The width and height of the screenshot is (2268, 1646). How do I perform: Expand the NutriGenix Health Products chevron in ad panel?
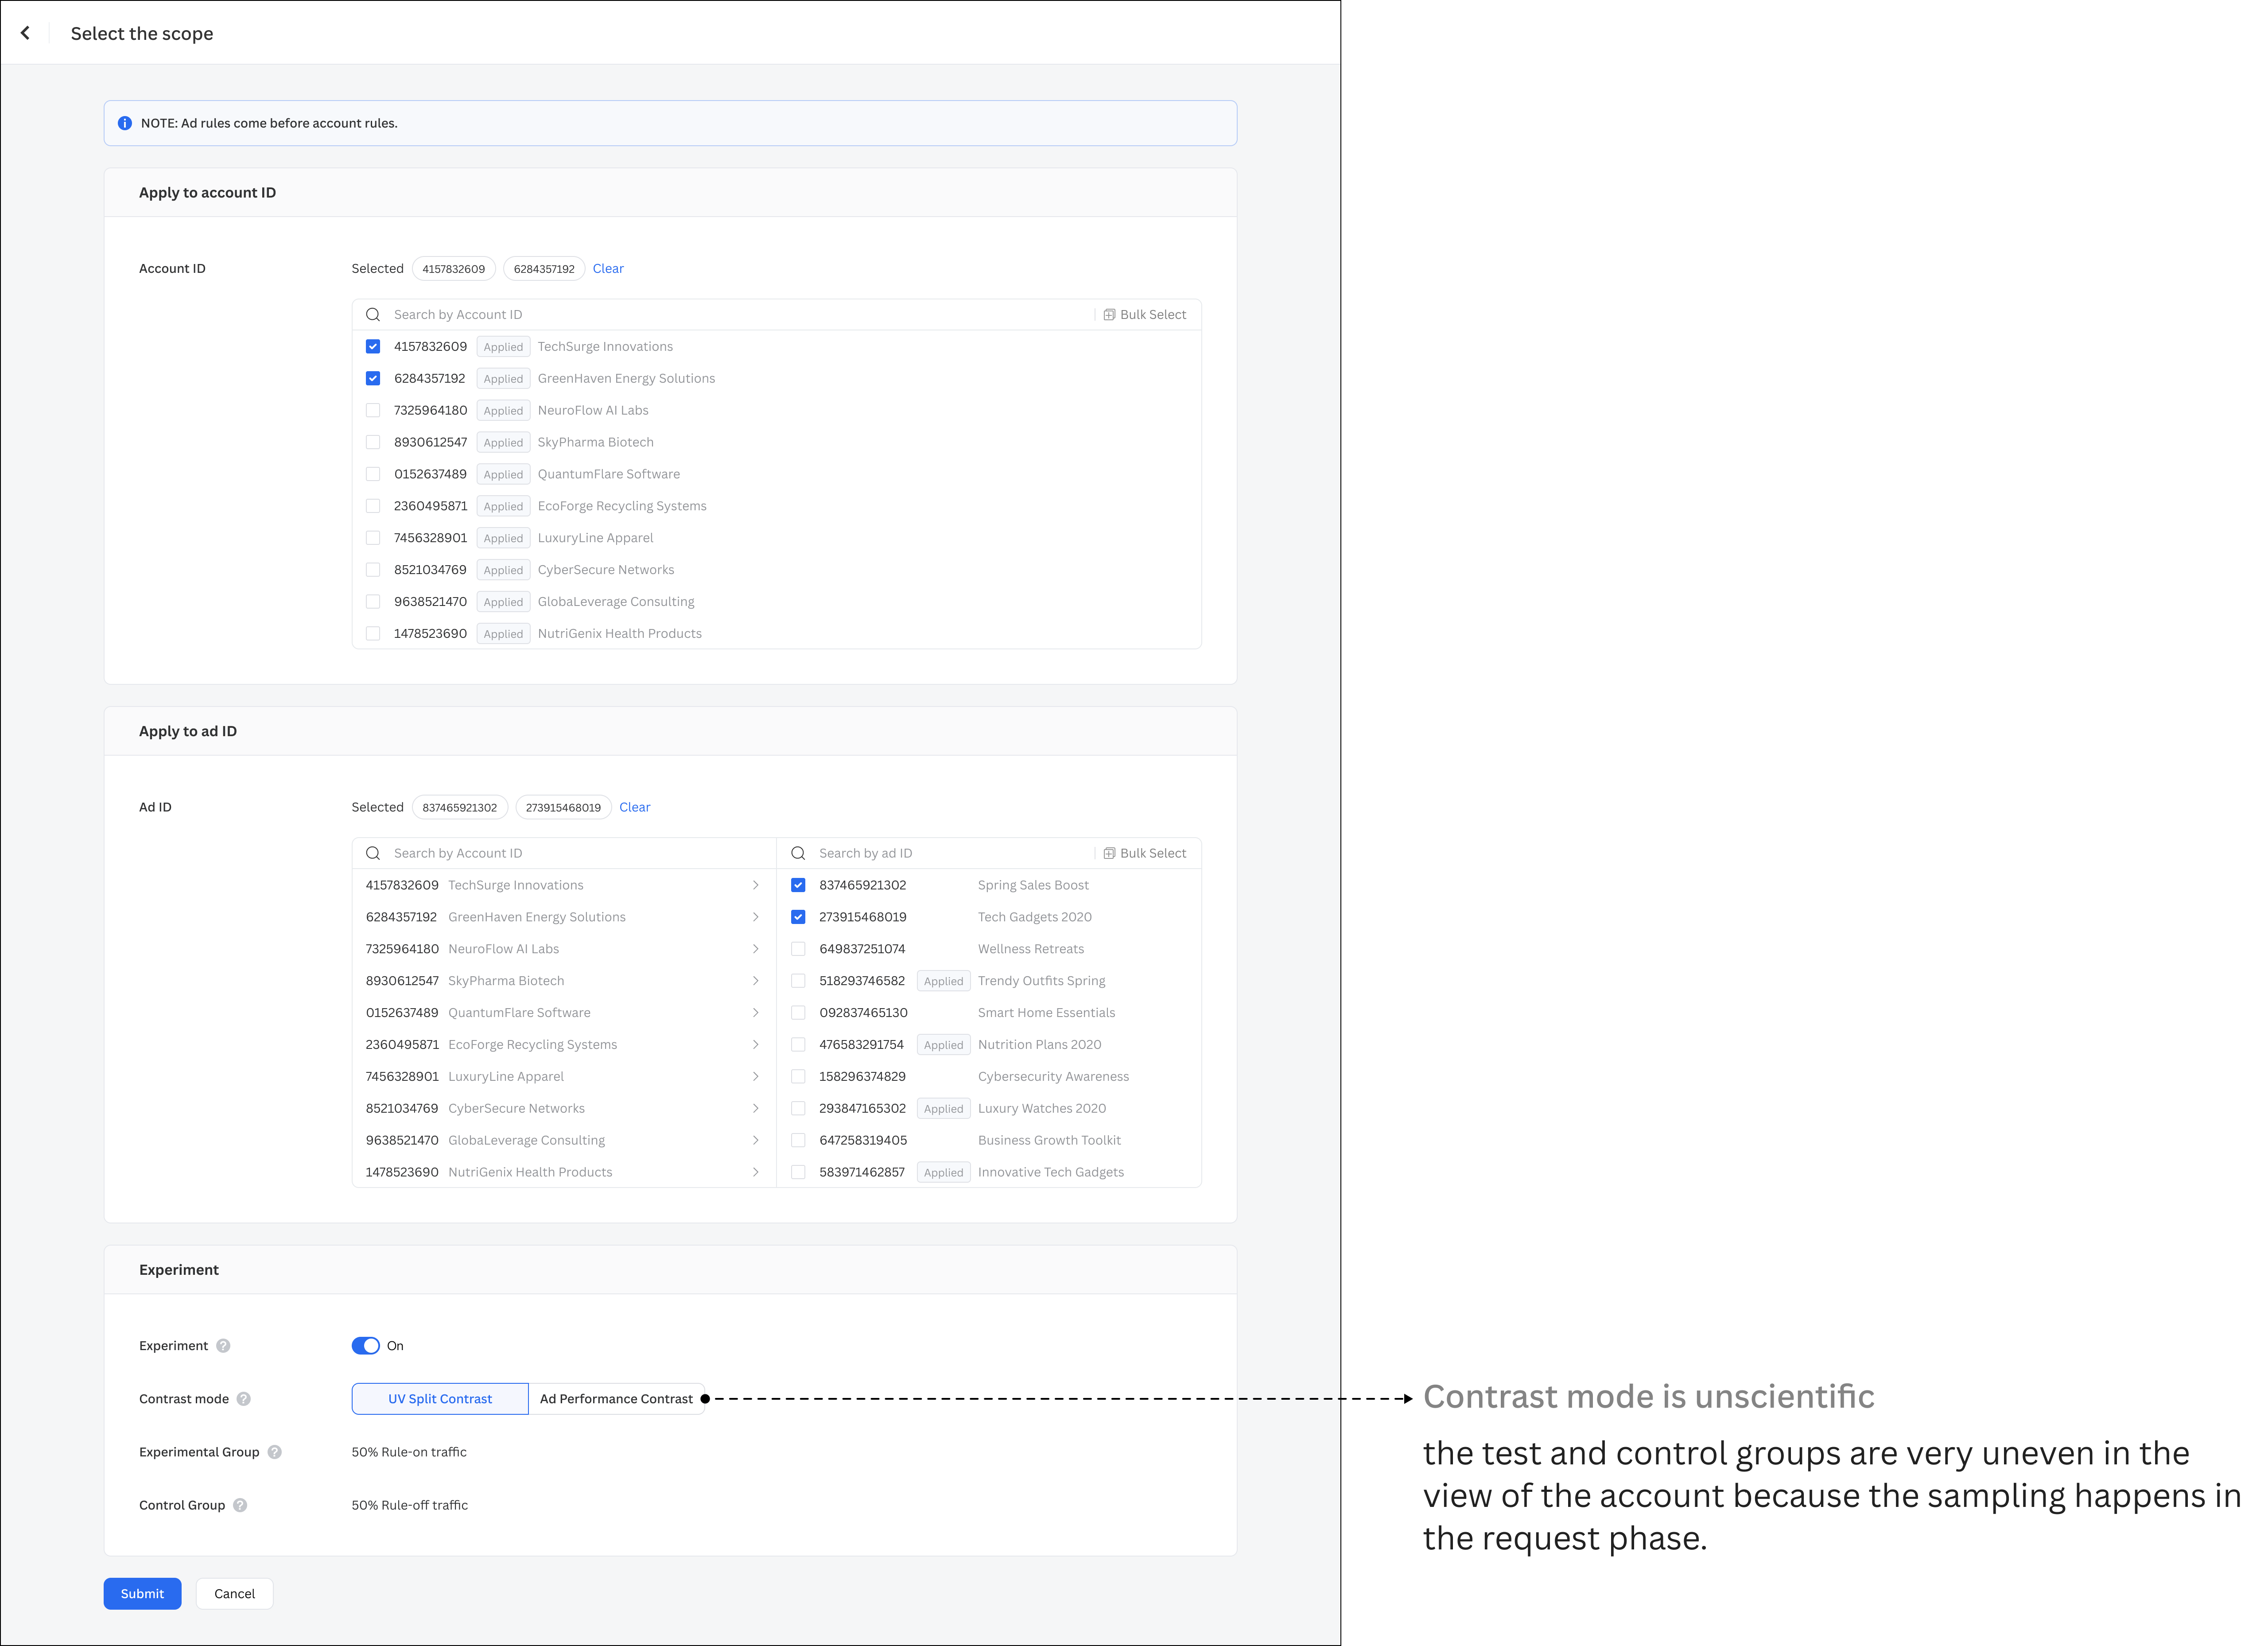coord(756,1172)
